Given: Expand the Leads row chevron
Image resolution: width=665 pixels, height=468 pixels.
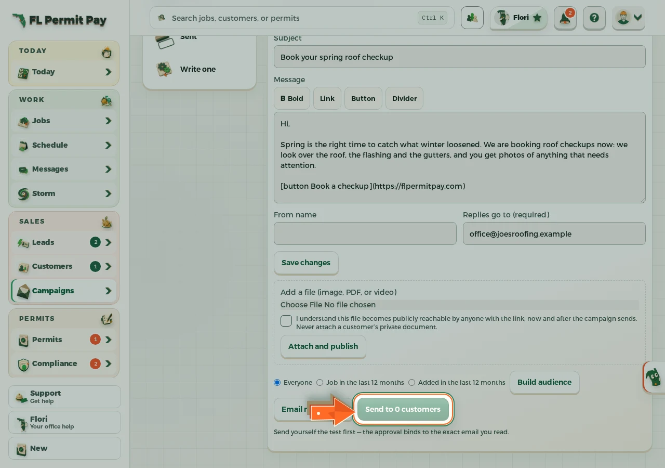Looking at the screenshot, I should point(108,243).
